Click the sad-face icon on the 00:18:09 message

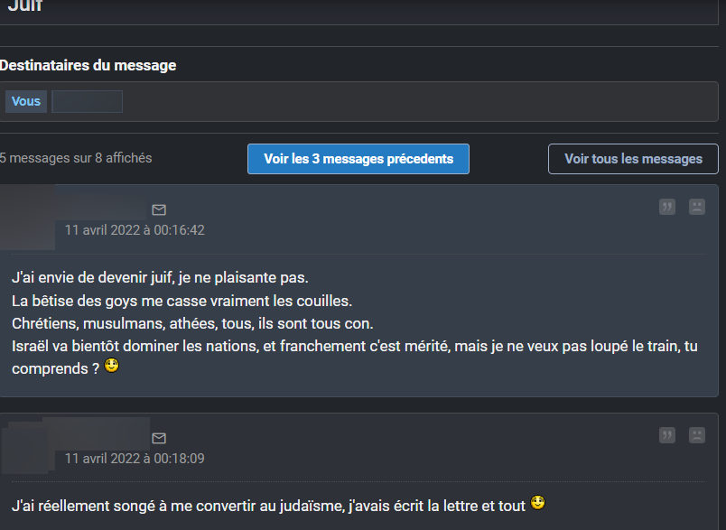coord(697,435)
